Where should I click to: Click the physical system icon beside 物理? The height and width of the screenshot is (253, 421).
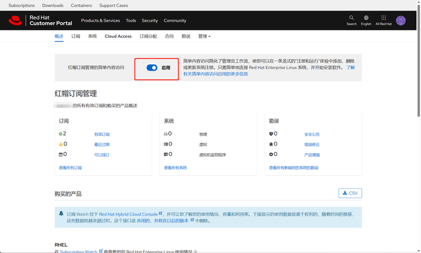click(165, 134)
